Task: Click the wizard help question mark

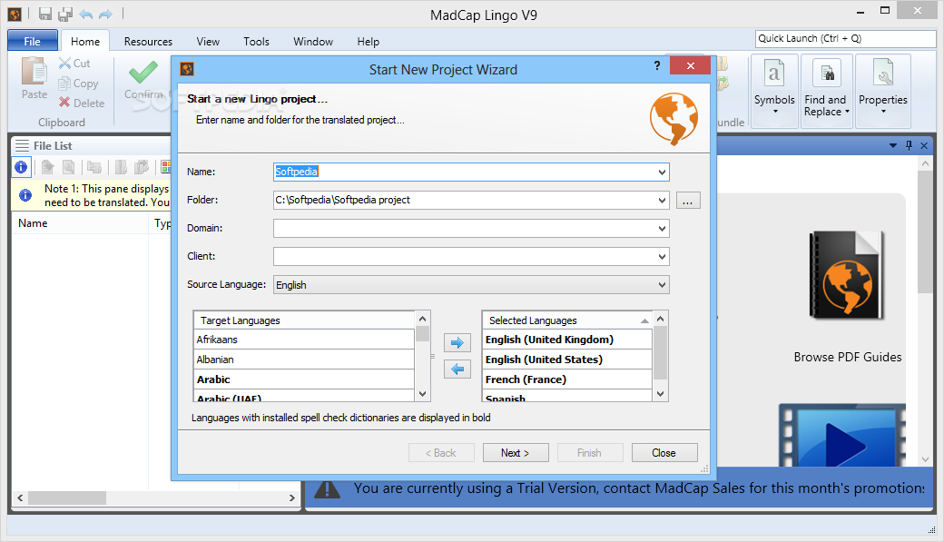Action: point(657,65)
